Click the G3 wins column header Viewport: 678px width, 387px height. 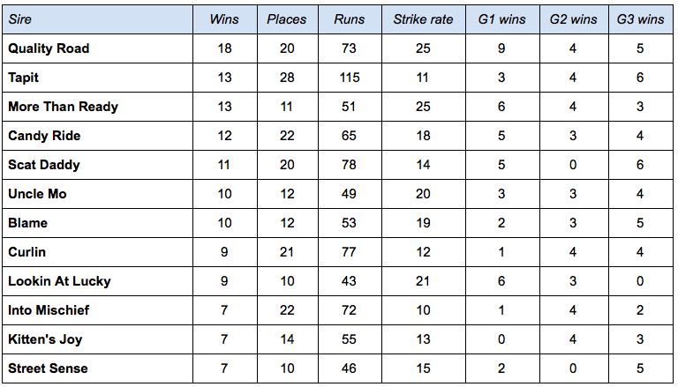pos(640,19)
